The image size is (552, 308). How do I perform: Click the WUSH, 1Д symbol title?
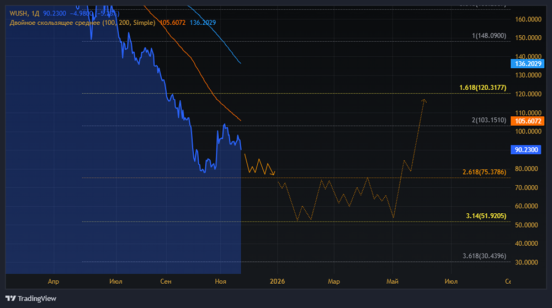pyautogui.click(x=24, y=13)
